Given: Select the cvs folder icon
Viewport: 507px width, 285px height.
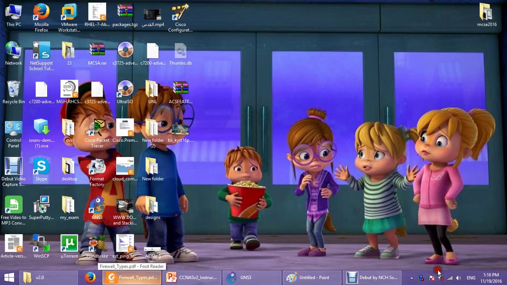Looking at the screenshot, I should tap(69, 131).
